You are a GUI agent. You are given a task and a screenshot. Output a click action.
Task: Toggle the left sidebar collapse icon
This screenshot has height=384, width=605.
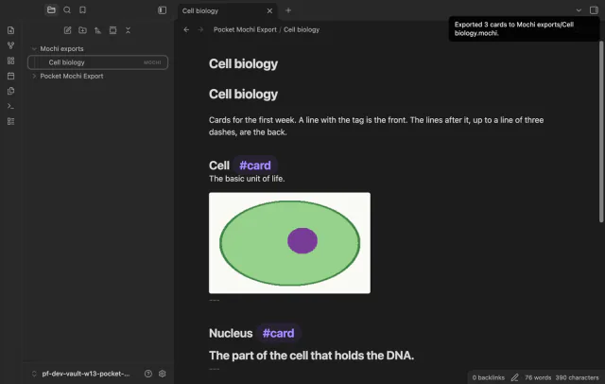click(x=162, y=10)
